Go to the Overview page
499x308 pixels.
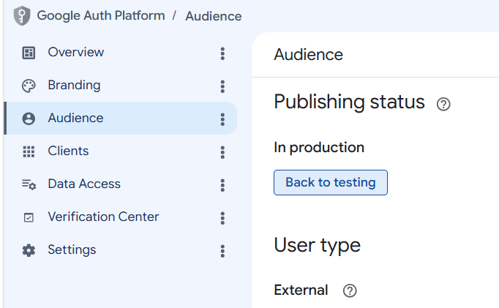(76, 52)
